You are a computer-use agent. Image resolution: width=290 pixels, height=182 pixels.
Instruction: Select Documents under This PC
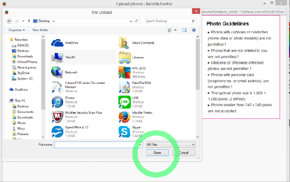pos(23,112)
